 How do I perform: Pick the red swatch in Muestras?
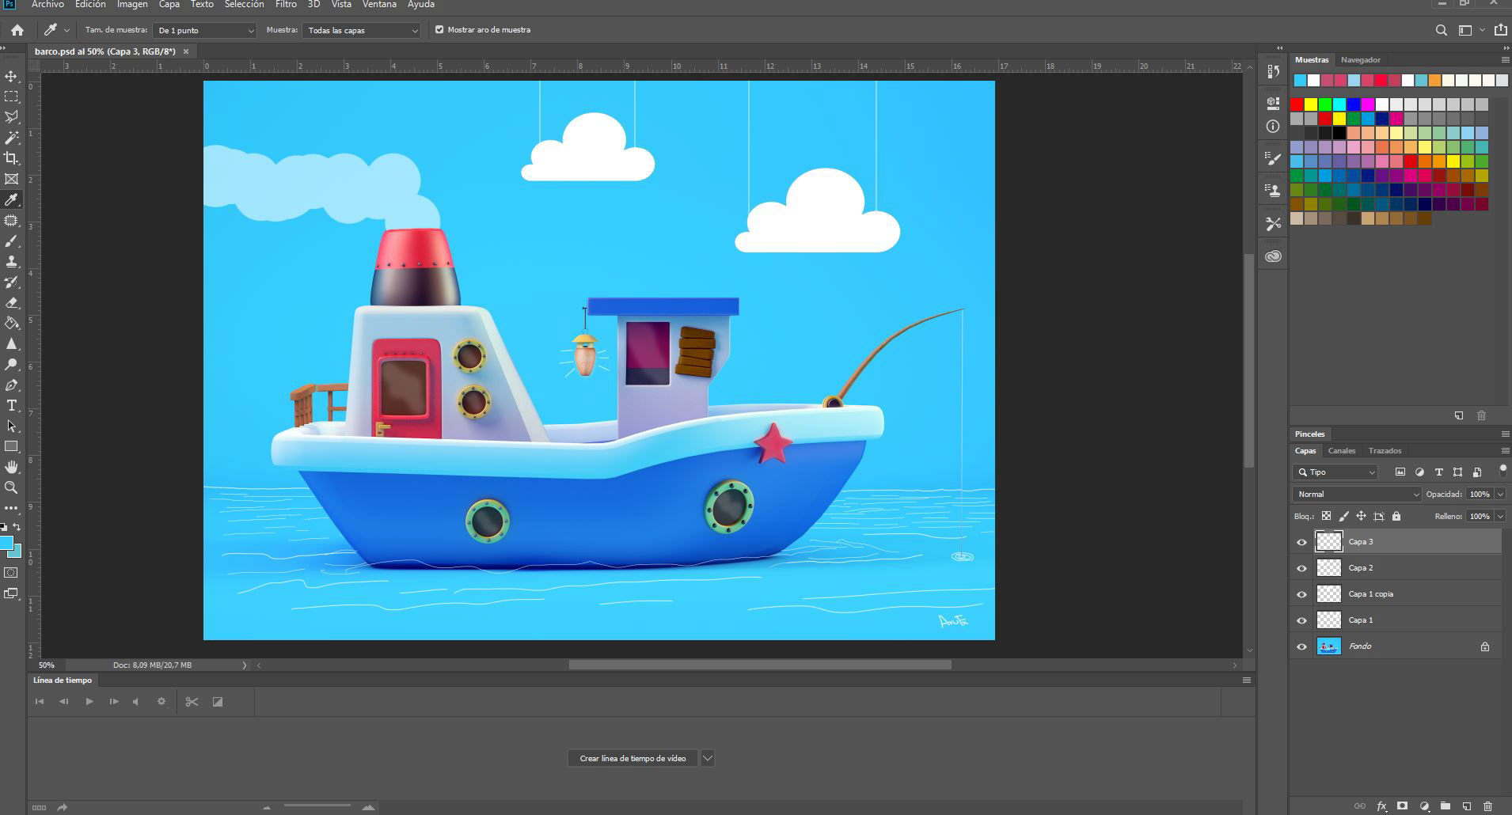[1297, 104]
